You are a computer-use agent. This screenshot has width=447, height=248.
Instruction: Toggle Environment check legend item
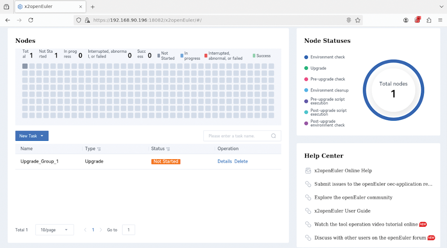click(325, 57)
